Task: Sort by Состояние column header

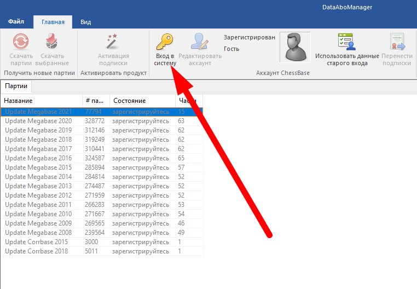Action: pos(142,101)
